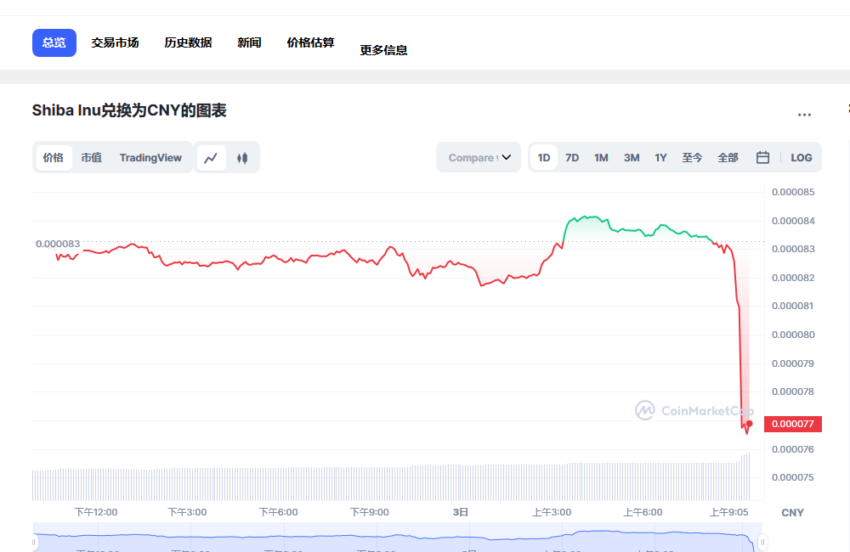
Task: Open the 历史数据 page
Action: click(x=187, y=42)
